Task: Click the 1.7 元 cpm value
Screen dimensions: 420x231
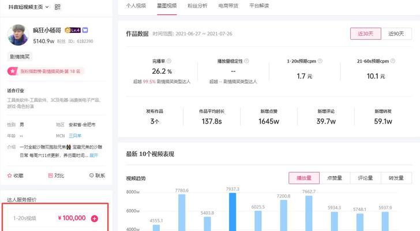Action: [x=305, y=76]
